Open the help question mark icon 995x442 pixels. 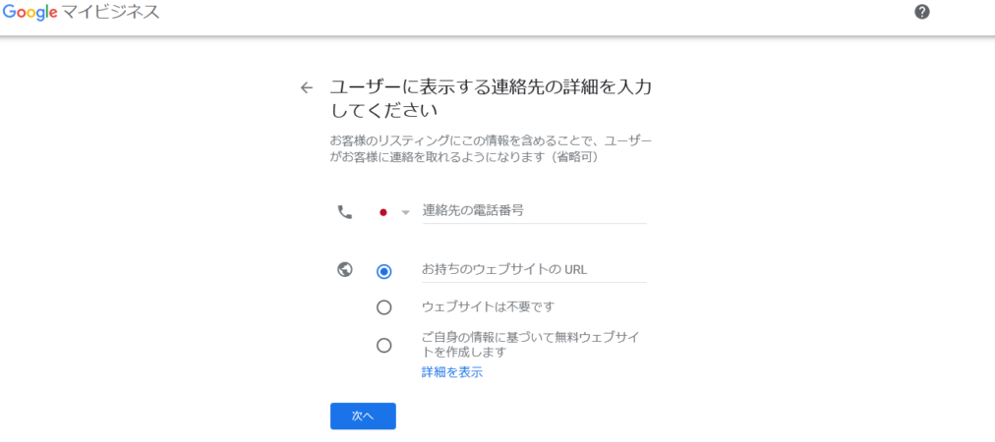point(922,12)
